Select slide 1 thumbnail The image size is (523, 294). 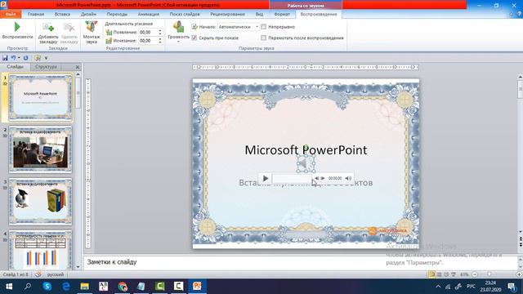40,97
